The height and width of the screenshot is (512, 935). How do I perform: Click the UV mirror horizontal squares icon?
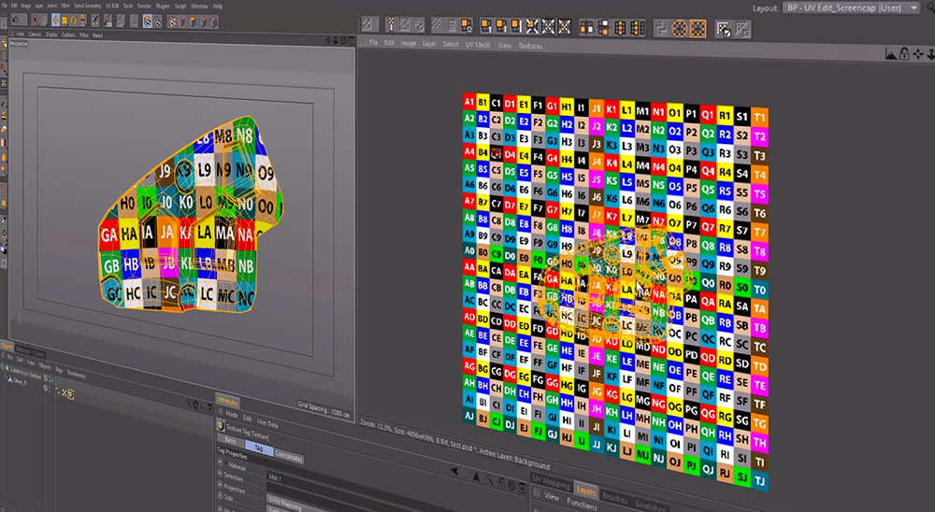tap(586, 25)
